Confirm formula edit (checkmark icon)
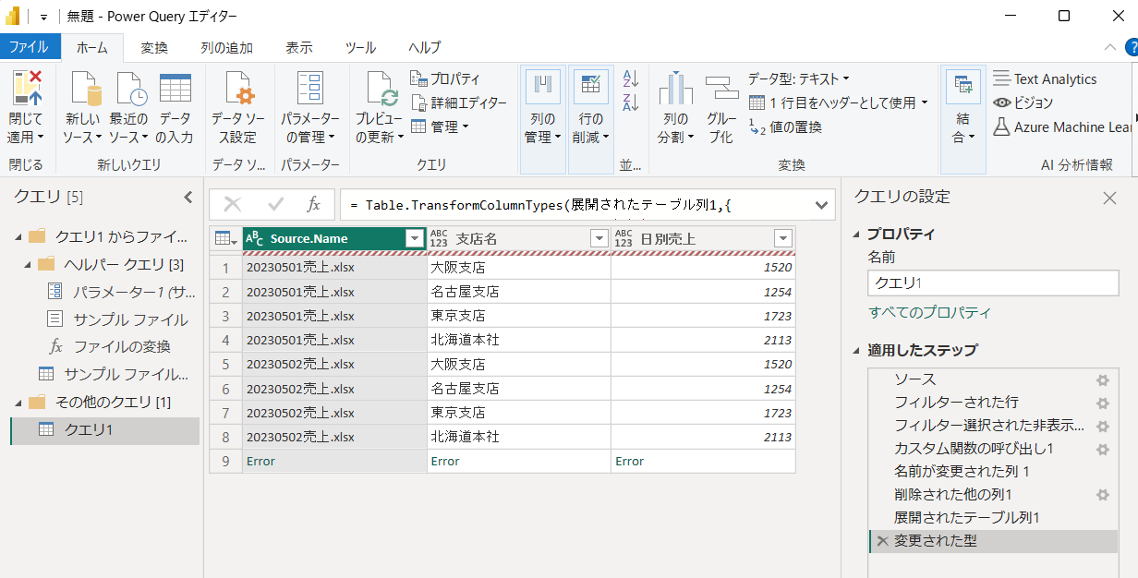The image size is (1138, 578). [275, 204]
